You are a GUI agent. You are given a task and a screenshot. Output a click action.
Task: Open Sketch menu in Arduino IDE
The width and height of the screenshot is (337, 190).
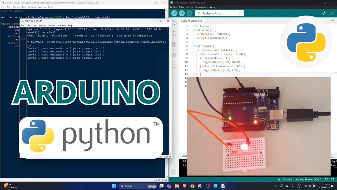[190, 7]
